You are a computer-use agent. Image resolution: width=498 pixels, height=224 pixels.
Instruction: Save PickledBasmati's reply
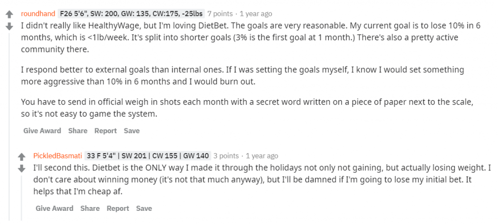(x=144, y=208)
